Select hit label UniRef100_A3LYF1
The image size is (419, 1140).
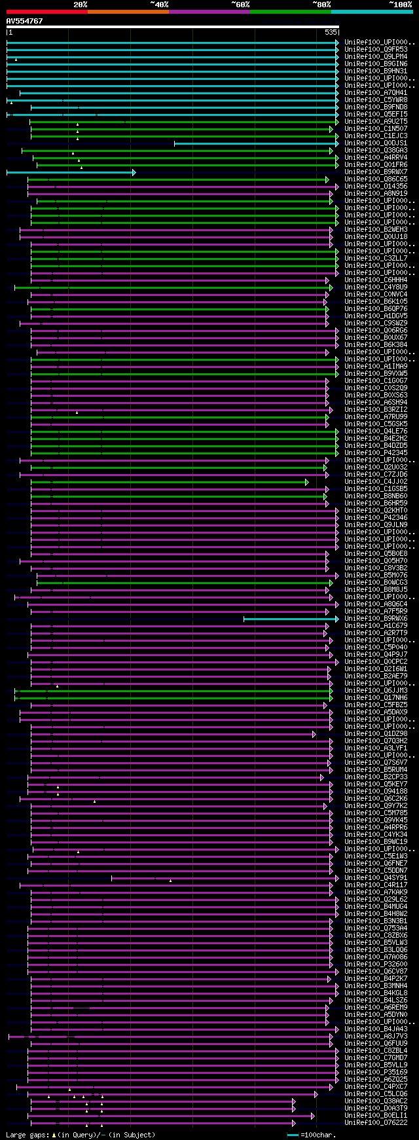pos(376,748)
